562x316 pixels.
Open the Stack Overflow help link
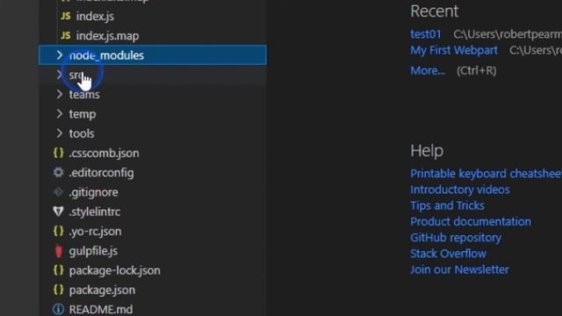tap(449, 254)
